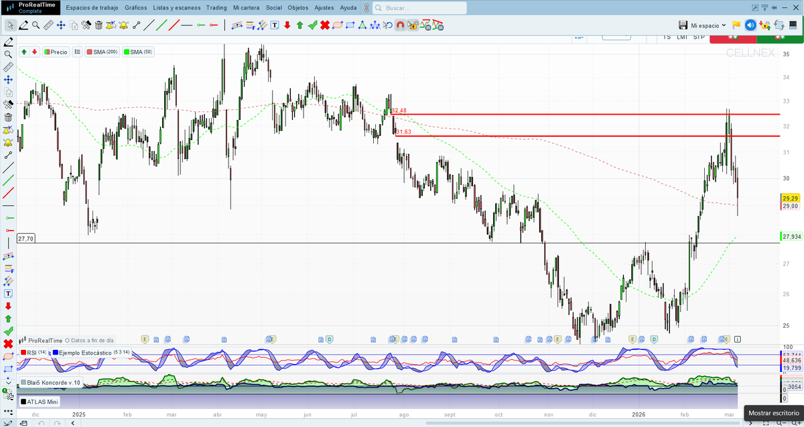
Task: Select the green line drawing tool
Action: pyautogui.click(x=163, y=25)
